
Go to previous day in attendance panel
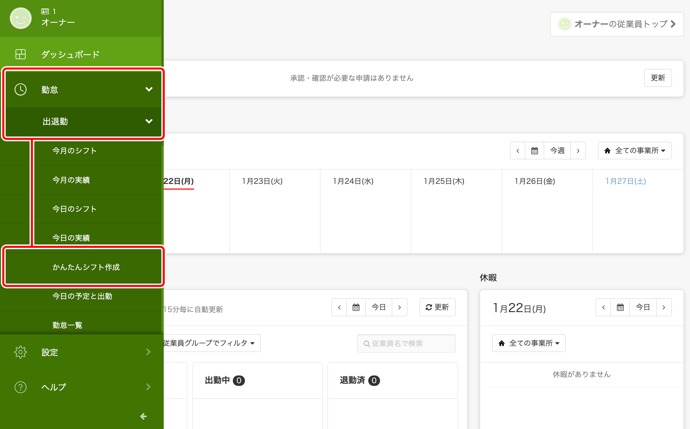[x=339, y=307]
